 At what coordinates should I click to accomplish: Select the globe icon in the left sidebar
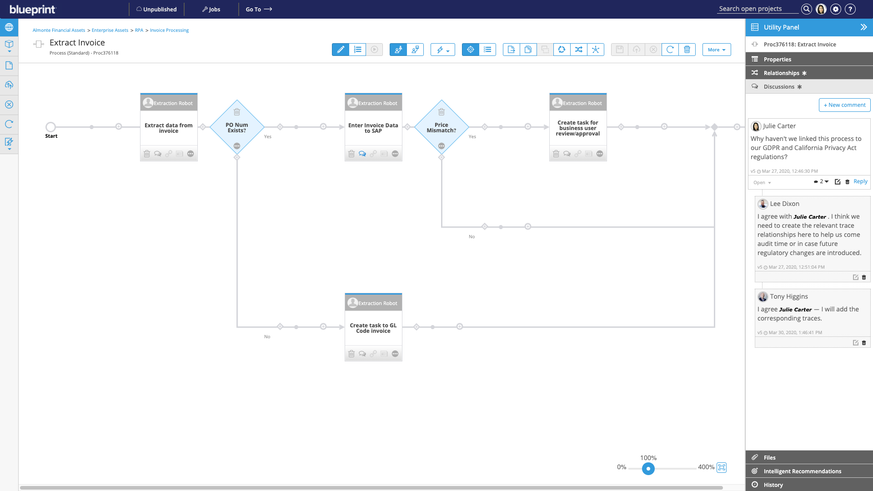(9, 27)
